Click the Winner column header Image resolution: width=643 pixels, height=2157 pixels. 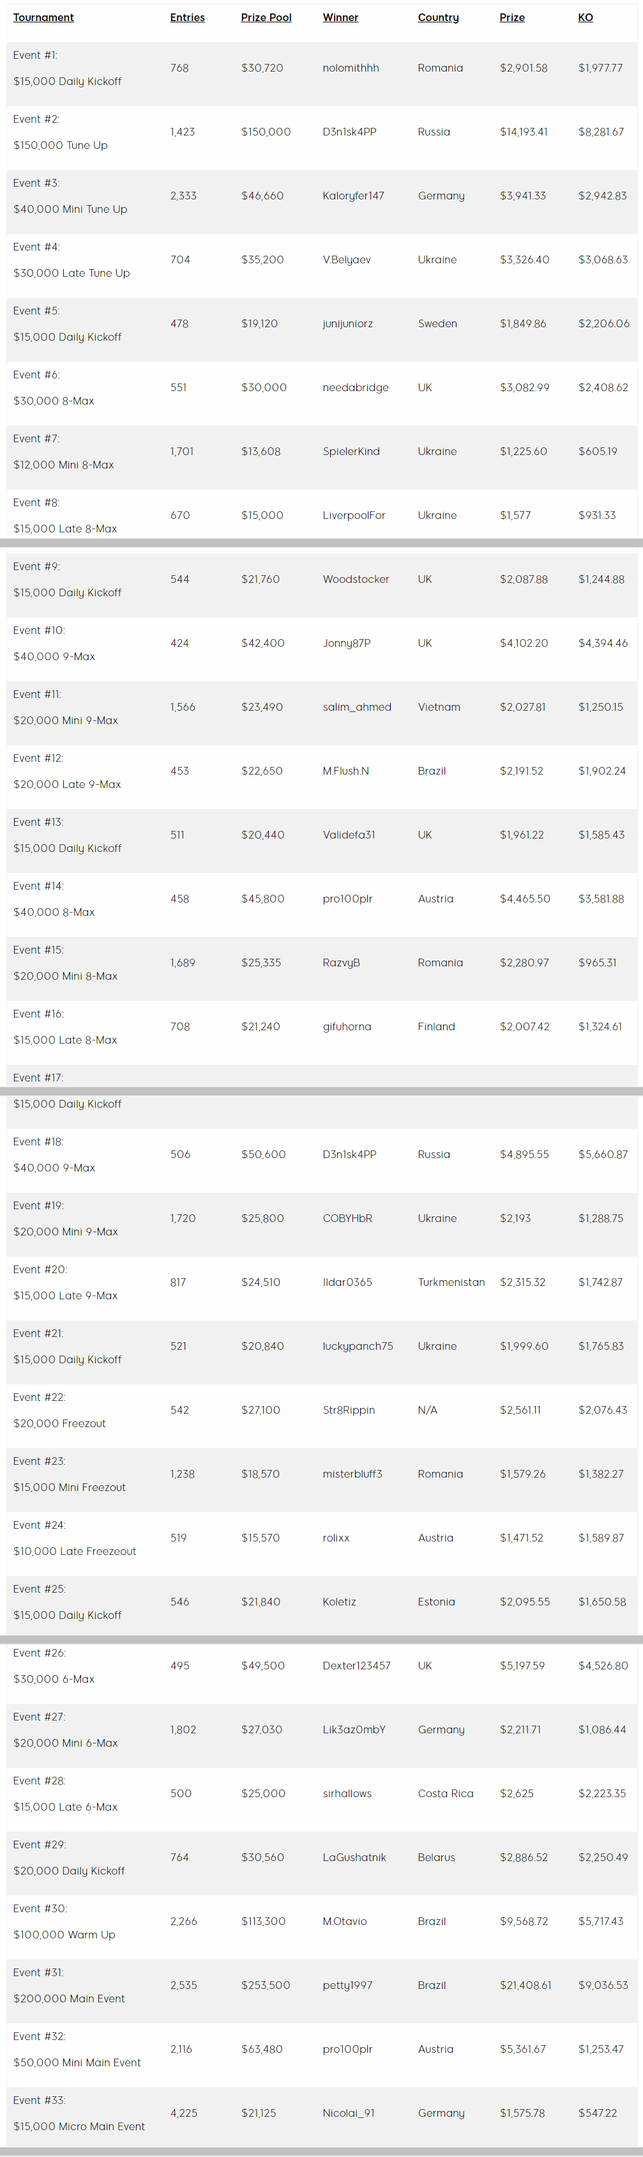click(340, 18)
